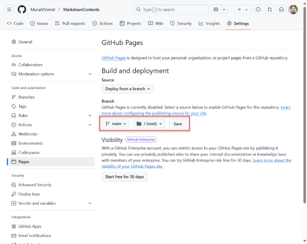This screenshot has width=307, height=244.
Task: Expand Moderation options chevron
Action: pyautogui.click(x=90, y=74)
